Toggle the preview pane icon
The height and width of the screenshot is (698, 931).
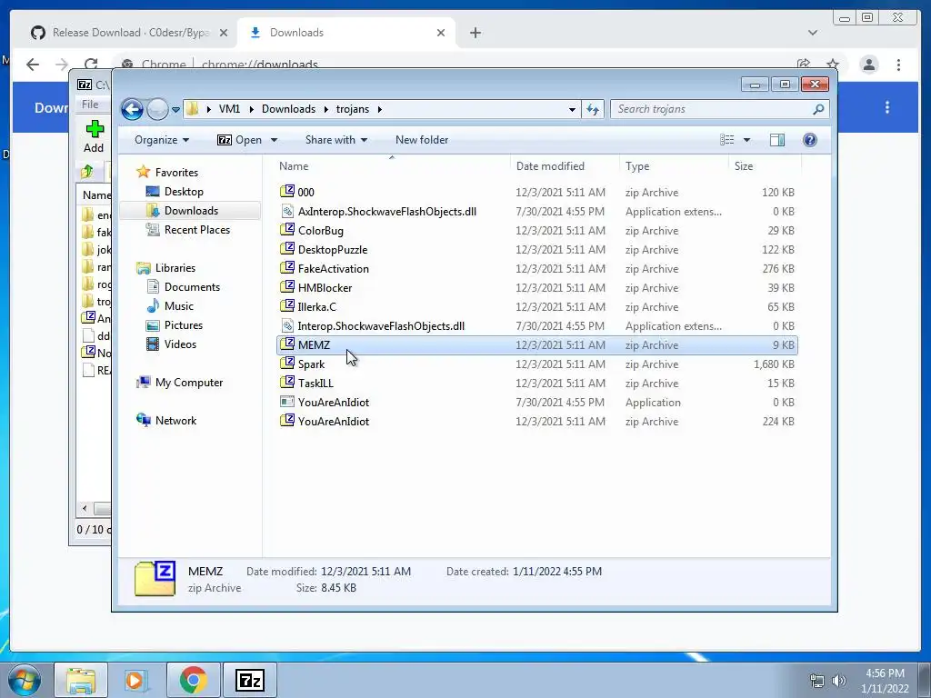(777, 140)
